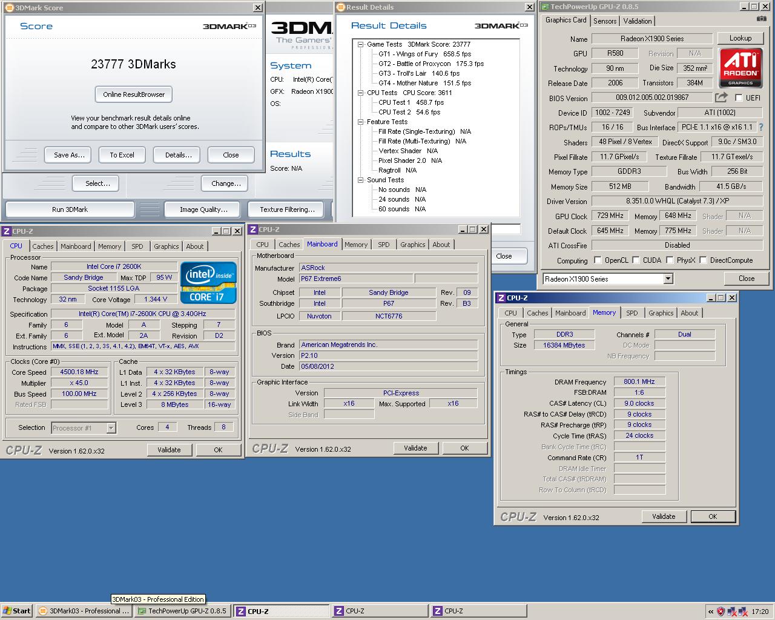Click the CPU-Z Specification field

(142, 314)
